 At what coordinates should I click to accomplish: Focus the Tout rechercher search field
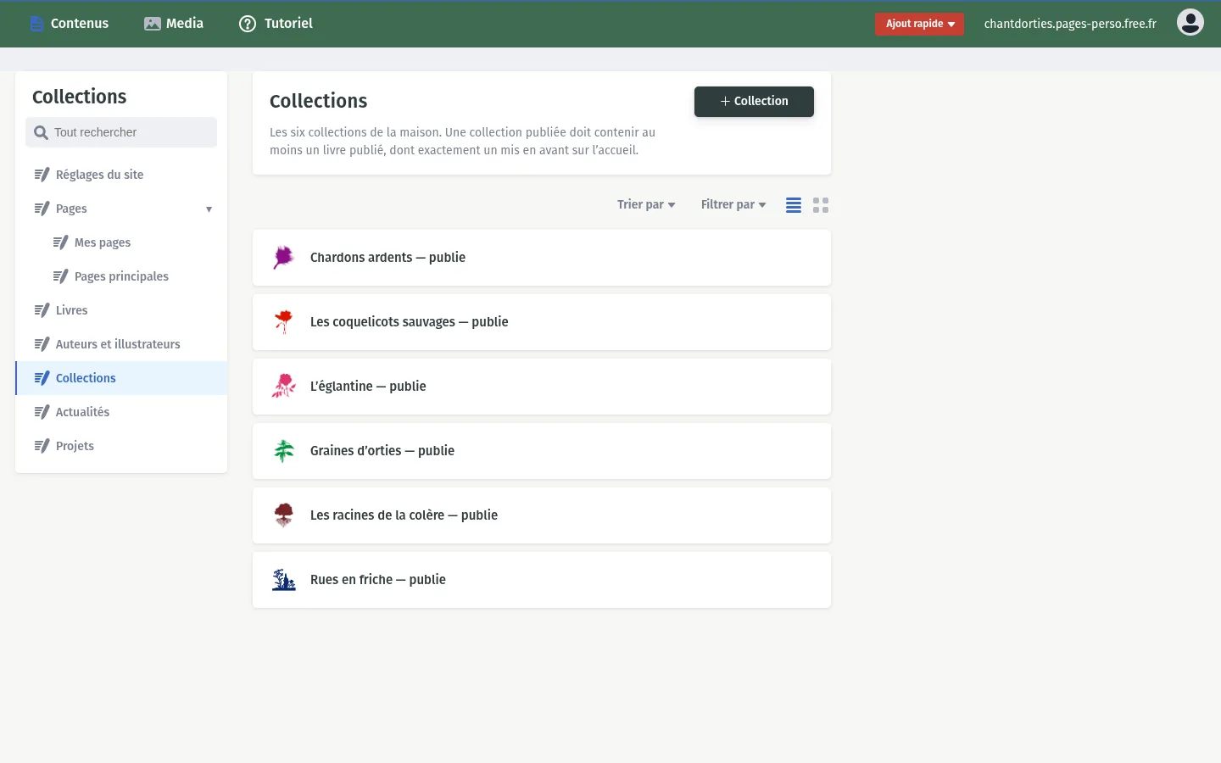click(x=121, y=132)
